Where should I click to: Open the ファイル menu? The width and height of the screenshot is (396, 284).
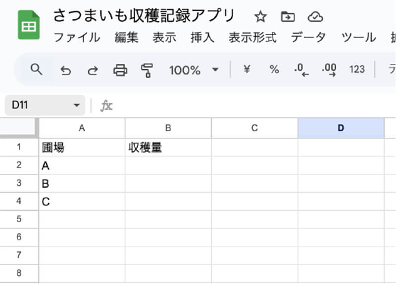pos(76,37)
